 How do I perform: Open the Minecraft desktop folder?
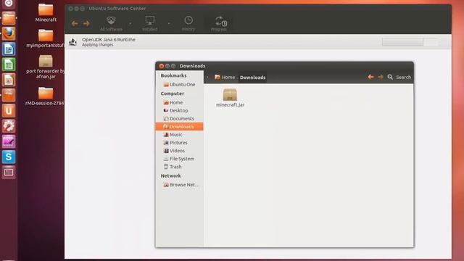pos(46,13)
